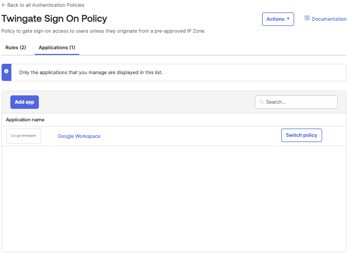Click the back arrow icon at top left
This screenshot has height=254, width=348.
click(4, 5)
